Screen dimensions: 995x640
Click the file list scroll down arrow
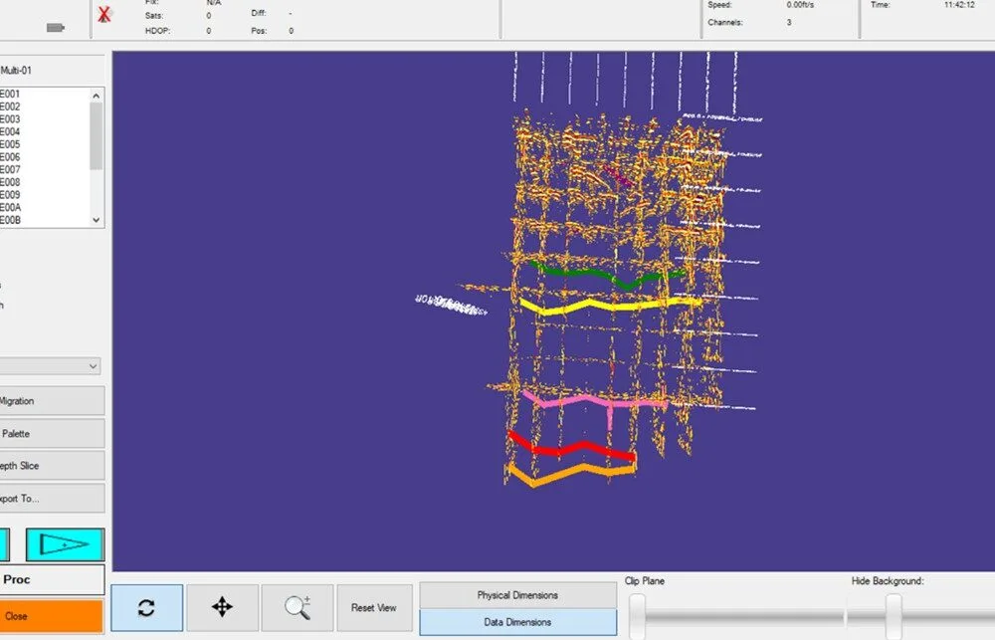click(96, 220)
